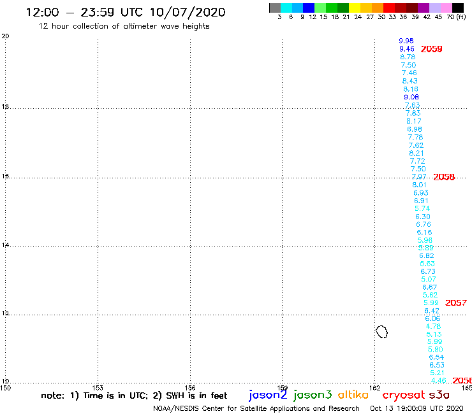Screen dimensions: 472x414
Task: Select the s3a satellite label
Action: click(439, 395)
